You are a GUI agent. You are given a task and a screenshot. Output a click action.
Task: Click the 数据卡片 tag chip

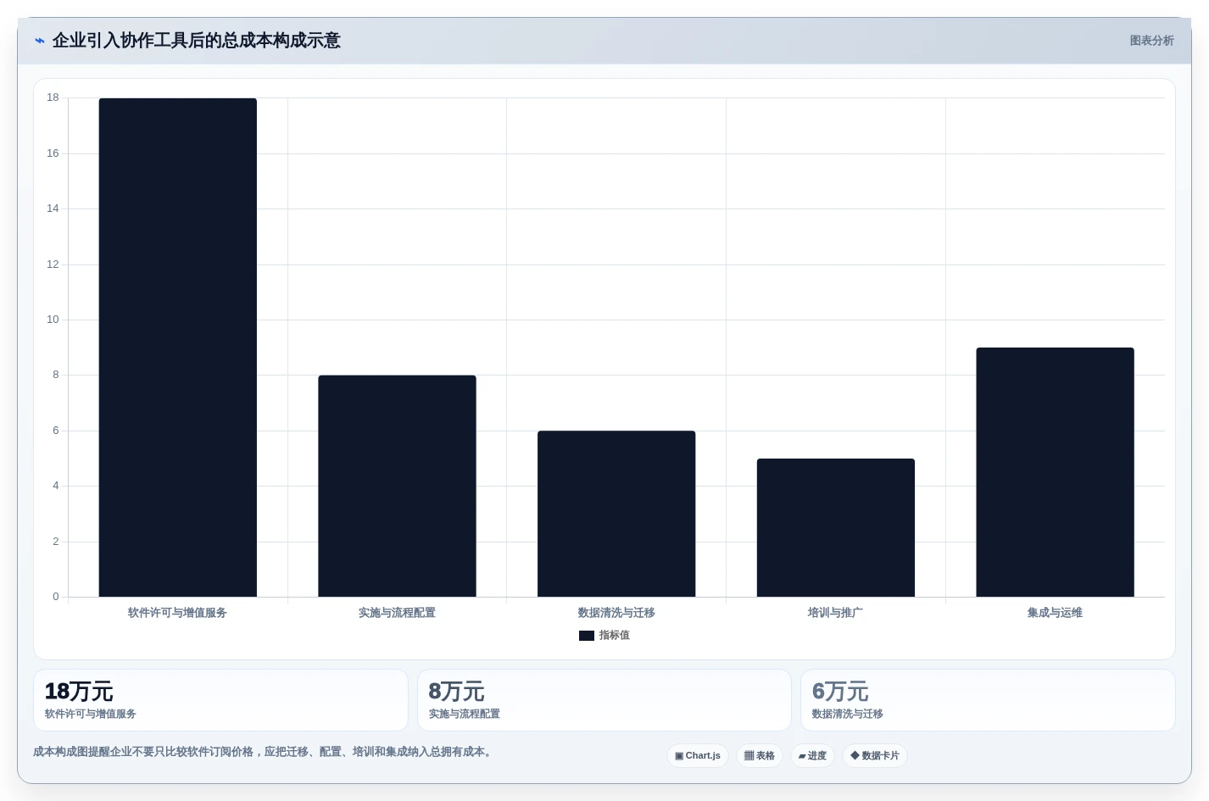875,755
